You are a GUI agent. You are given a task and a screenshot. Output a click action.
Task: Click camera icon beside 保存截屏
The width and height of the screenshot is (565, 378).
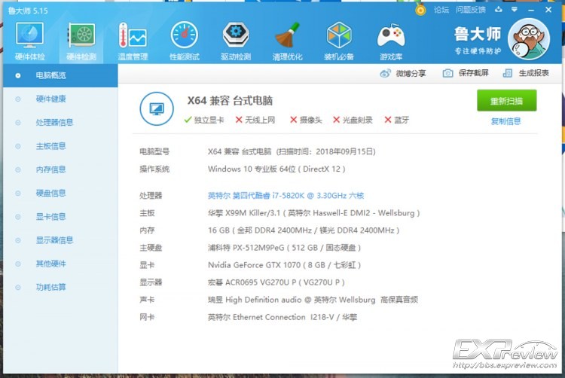click(x=447, y=73)
